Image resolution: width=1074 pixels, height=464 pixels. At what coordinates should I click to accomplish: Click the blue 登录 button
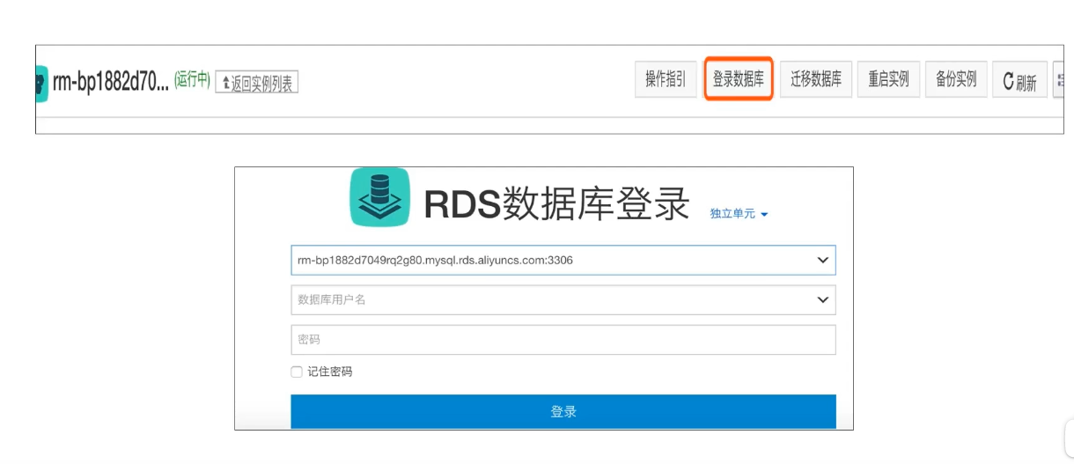point(563,412)
